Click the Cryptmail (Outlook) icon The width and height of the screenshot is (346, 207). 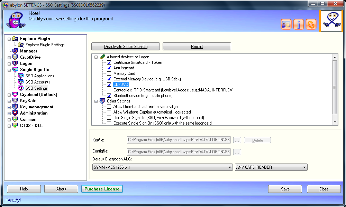15,95
